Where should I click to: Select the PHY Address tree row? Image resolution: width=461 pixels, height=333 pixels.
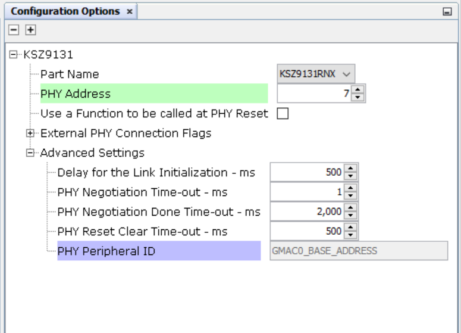coord(154,94)
